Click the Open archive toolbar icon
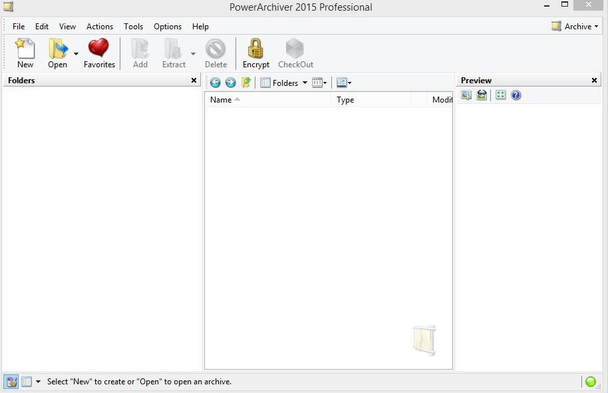608x393 pixels. (x=57, y=53)
